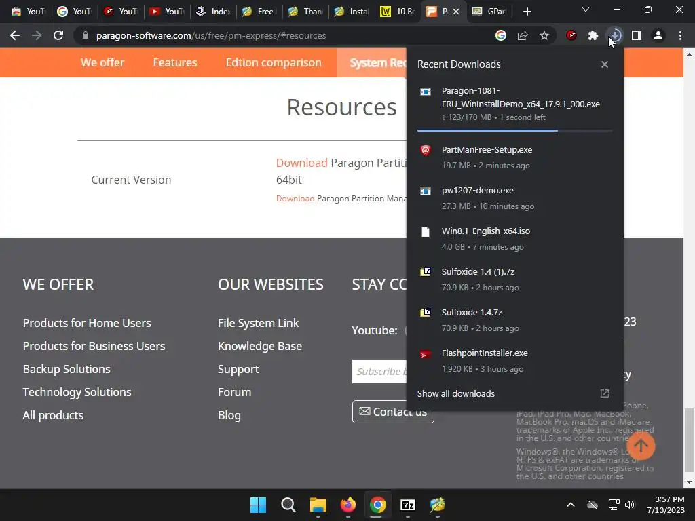Click the share page icon
Viewport: 695px width, 521px height.
[x=523, y=35]
